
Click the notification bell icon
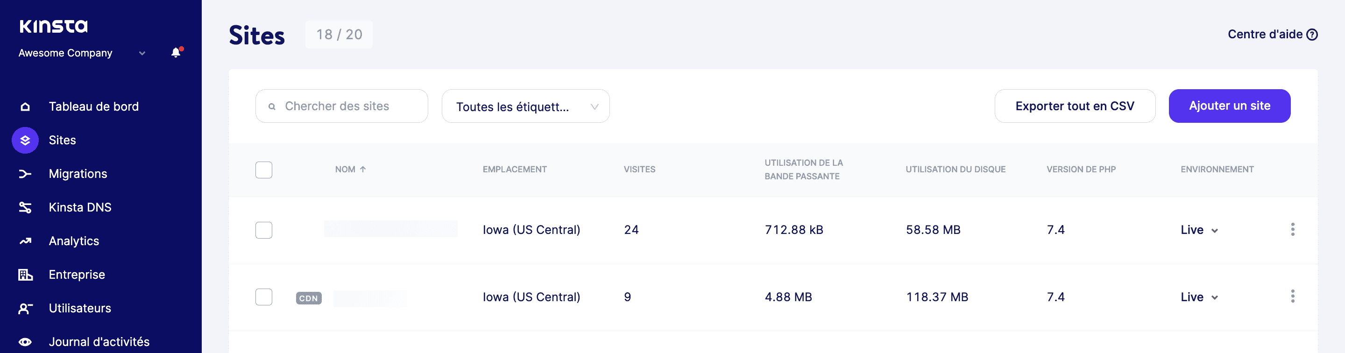click(x=175, y=52)
